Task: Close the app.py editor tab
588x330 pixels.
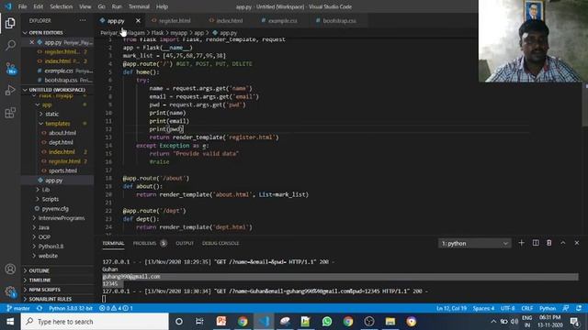Action: [138, 21]
